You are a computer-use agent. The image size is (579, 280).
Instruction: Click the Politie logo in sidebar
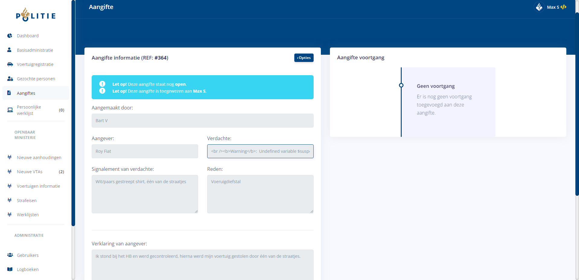(36, 15)
